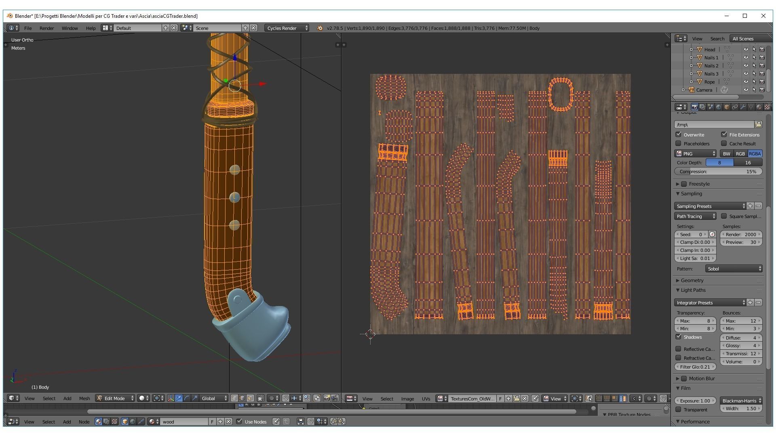
Task: Click the OpenGL render image camera icon
Action: pyautogui.click(x=327, y=398)
